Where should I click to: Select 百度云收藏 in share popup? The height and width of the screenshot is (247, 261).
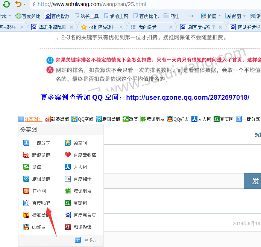(x=80, y=155)
